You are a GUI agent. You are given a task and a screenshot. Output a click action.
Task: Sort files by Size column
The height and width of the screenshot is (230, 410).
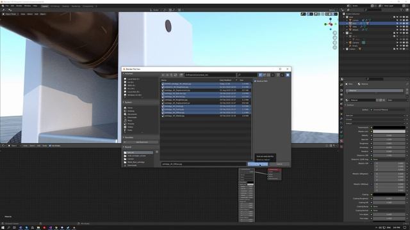tap(242, 80)
